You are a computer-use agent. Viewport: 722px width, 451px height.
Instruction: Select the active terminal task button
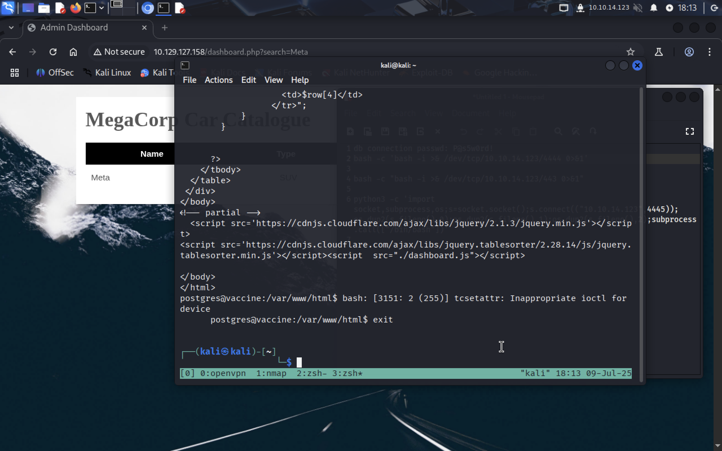[164, 8]
